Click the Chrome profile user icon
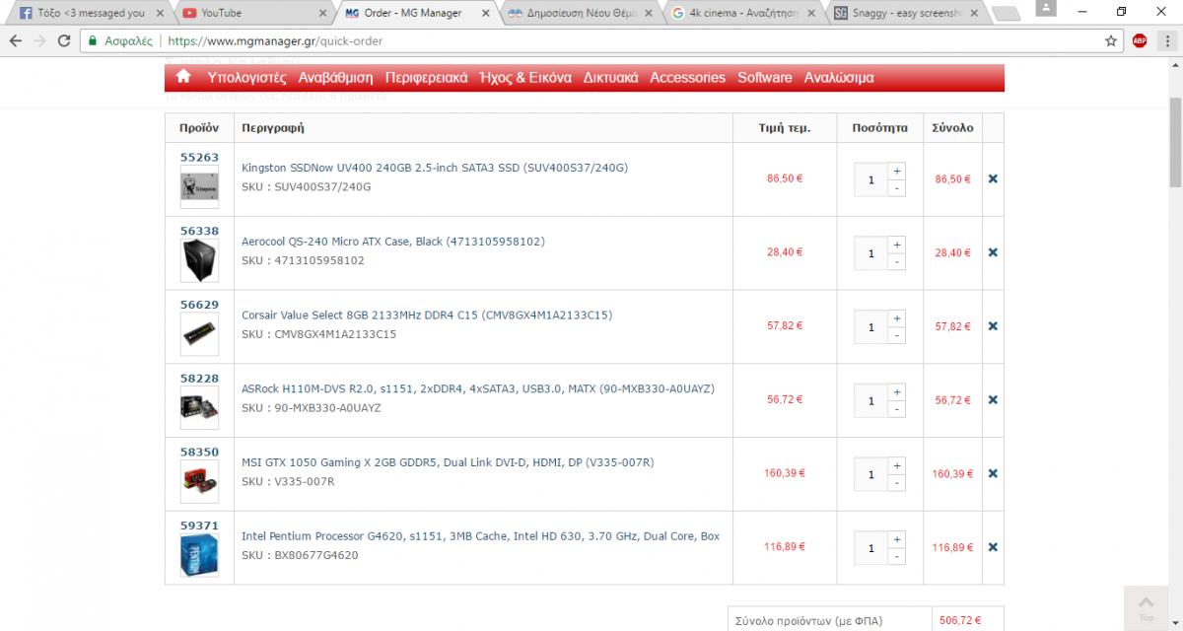 [1047, 8]
